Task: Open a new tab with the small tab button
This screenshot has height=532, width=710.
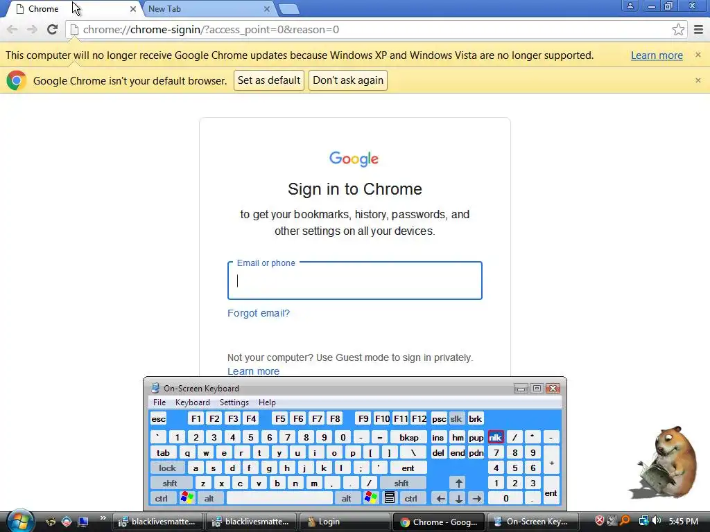Action: (288, 9)
